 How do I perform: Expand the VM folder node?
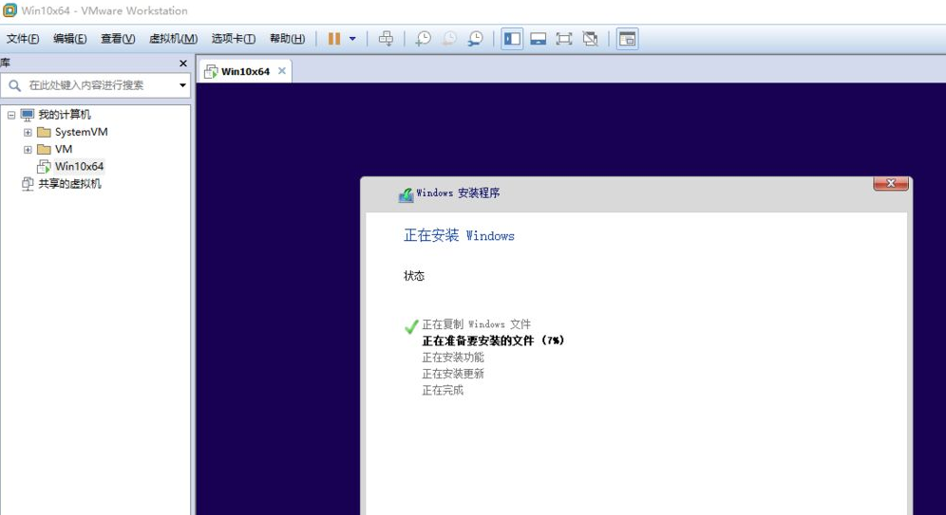[x=28, y=150]
